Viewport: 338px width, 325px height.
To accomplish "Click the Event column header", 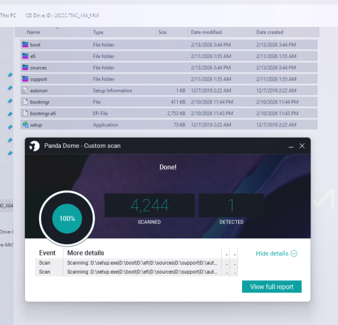I will tap(47, 253).
